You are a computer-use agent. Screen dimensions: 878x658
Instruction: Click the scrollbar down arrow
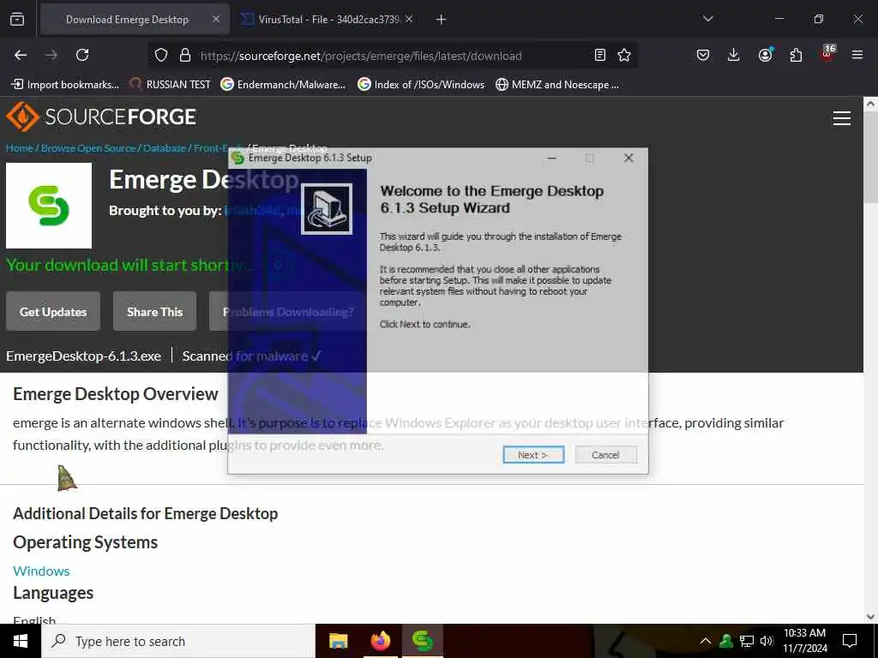click(870, 617)
